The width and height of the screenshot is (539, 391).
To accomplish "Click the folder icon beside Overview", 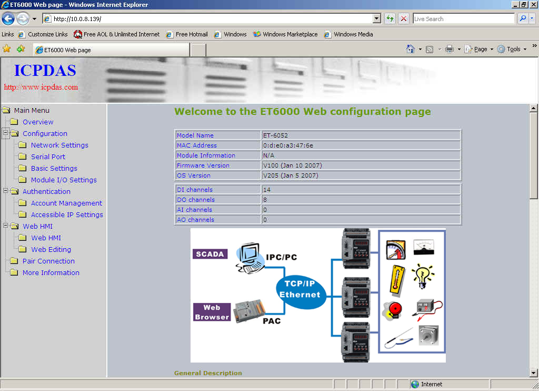I will point(14,122).
